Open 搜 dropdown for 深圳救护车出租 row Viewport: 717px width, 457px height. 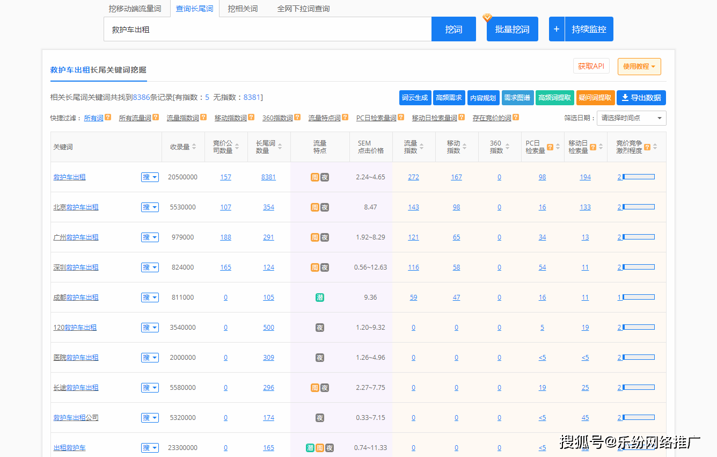150,267
